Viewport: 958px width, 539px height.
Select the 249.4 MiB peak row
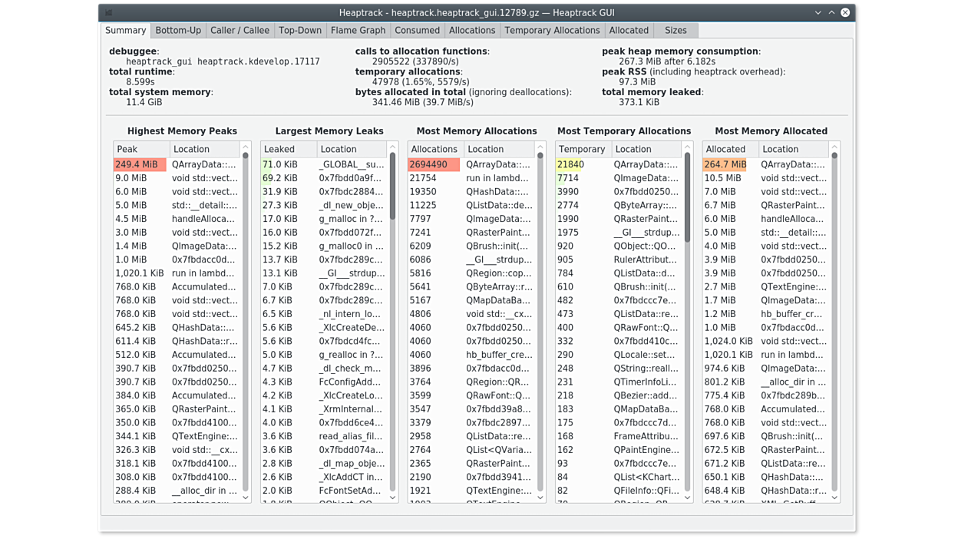(x=177, y=164)
